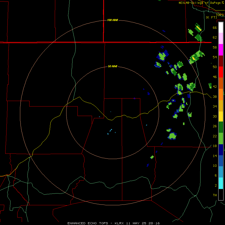The width and height of the screenshot is (225, 225).
Task: Click the 14 value on the legend
Action: coord(215,156)
